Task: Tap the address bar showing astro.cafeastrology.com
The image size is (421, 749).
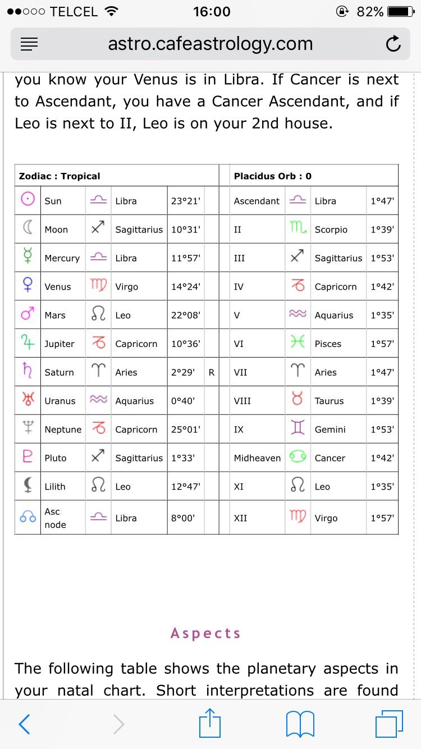Action: pos(210,44)
